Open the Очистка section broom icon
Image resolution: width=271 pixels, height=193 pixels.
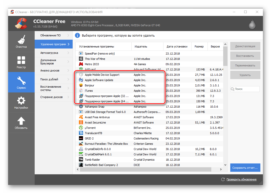(21, 39)
